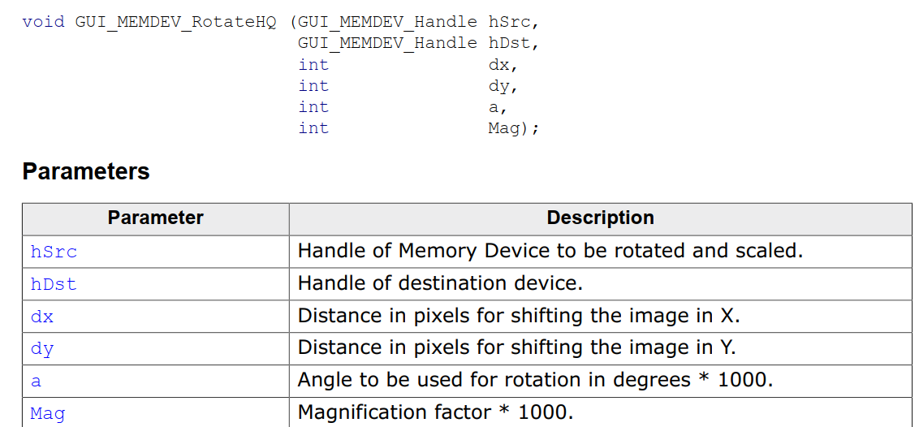
Task: Click the void keyword in the prototype
Action: [x=43, y=22]
